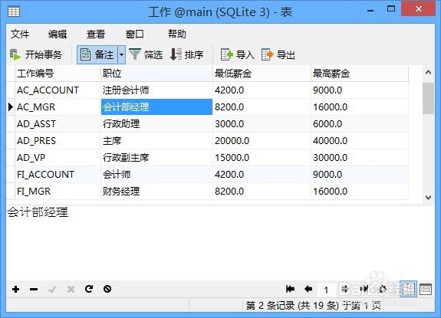Click the page number field showing 1
The image size is (441, 318).
[x=326, y=290]
